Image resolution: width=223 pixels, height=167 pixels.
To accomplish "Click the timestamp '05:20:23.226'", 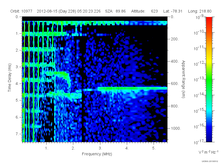I will point(89,11).
